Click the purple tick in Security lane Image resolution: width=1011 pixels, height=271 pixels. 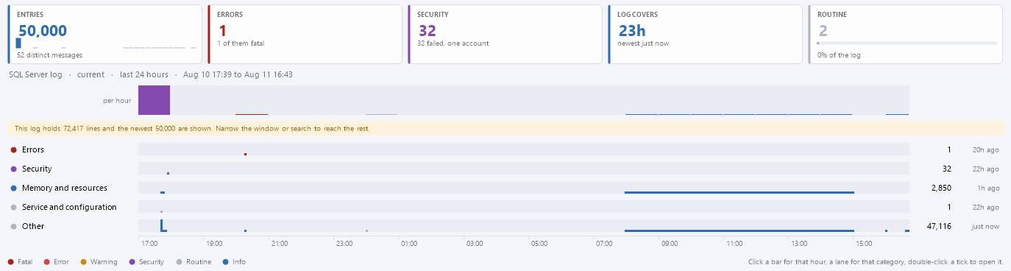[x=168, y=173]
